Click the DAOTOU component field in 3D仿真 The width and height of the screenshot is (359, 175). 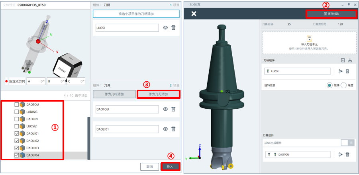(x=297, y=154)
